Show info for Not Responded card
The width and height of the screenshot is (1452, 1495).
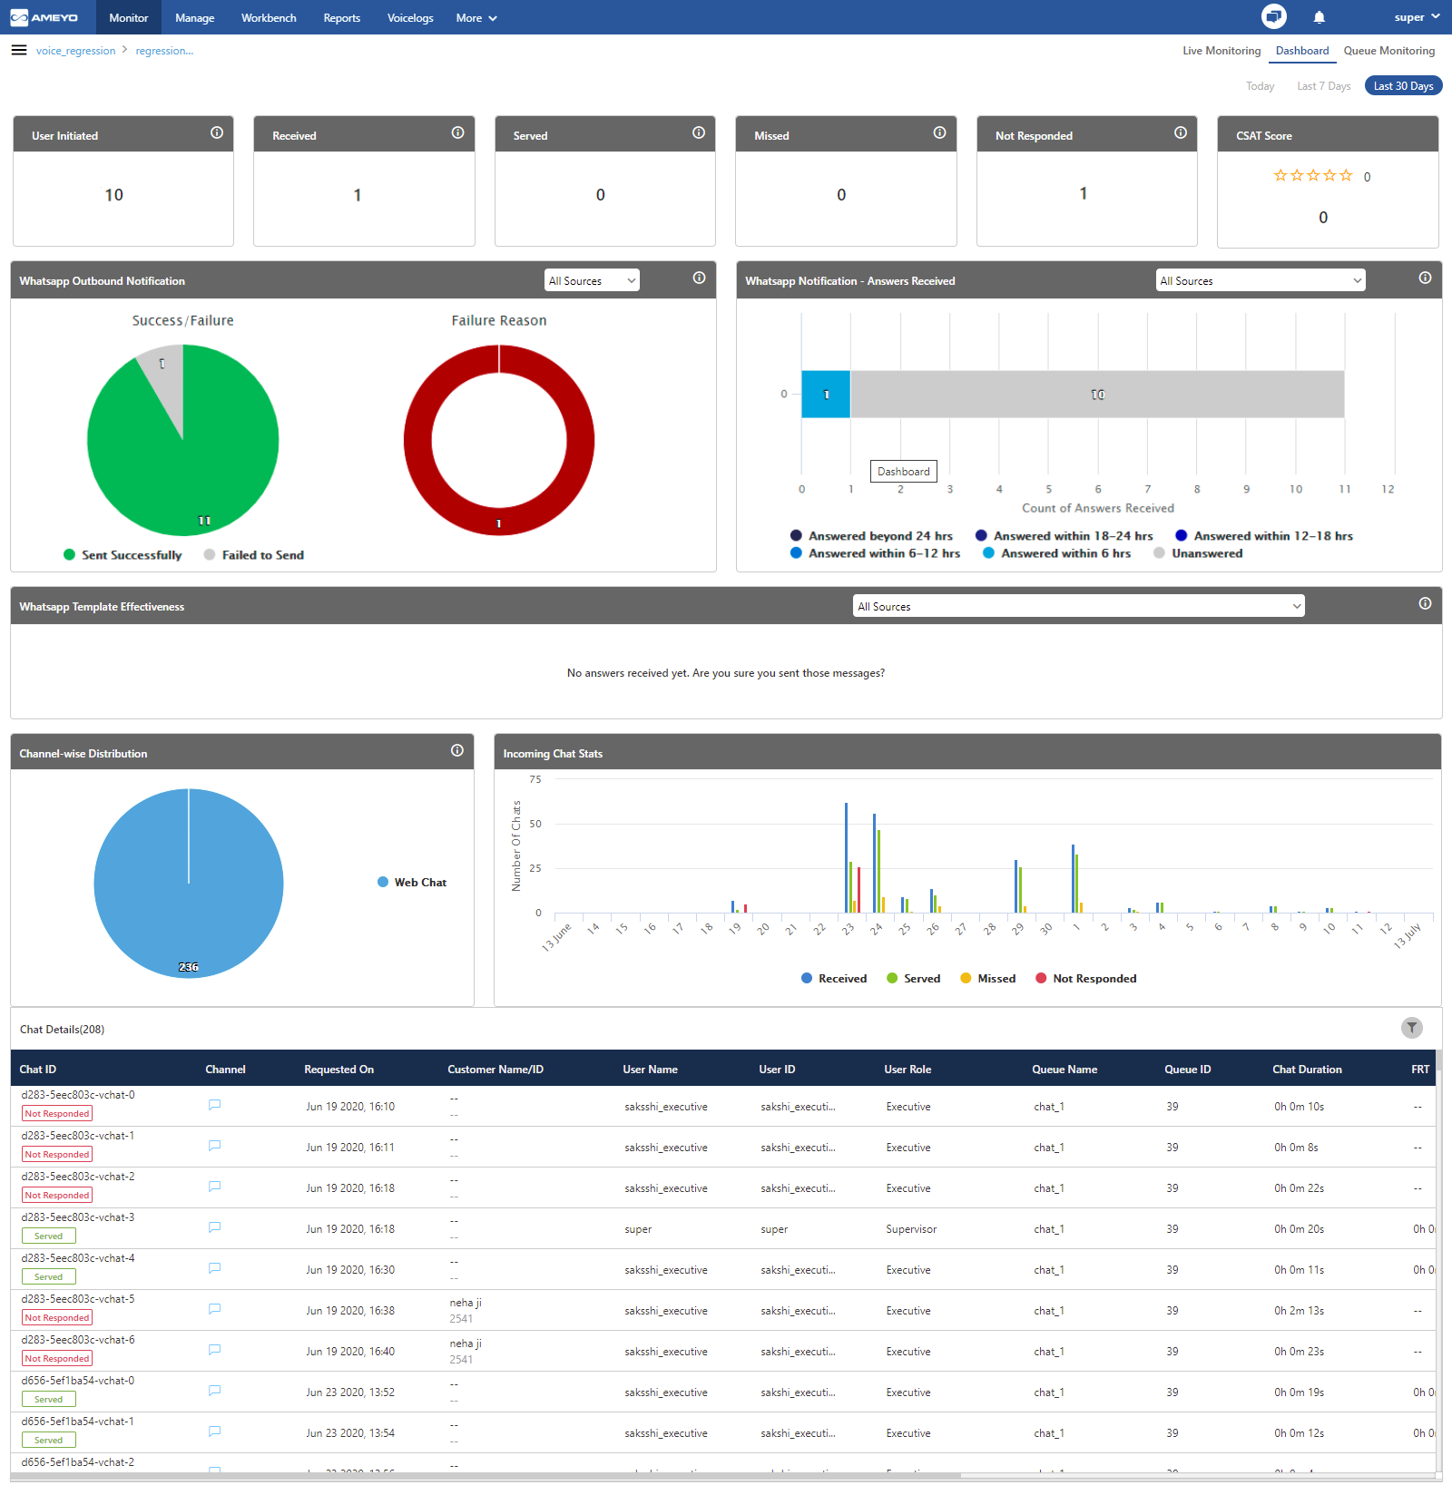click(x=1181, y=132)
